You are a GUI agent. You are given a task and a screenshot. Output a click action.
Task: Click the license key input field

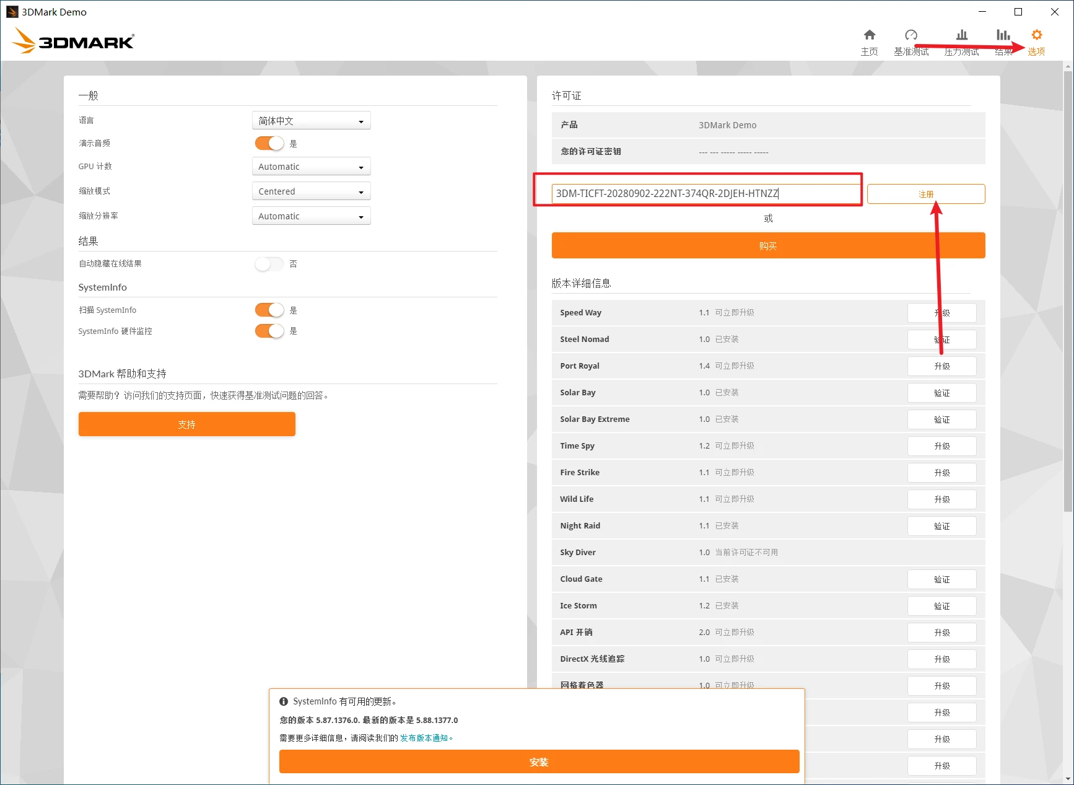point(705,193)
